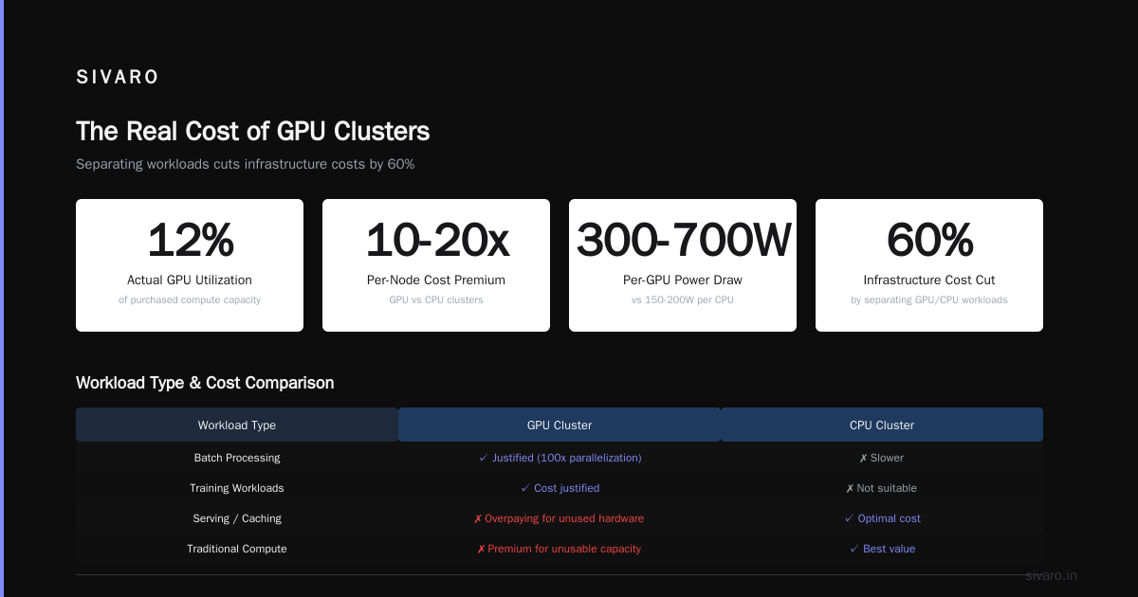Open the 60% Infrastructure Cost Cut card
This screenshot has height=597, width=1138.
point(929,265)
